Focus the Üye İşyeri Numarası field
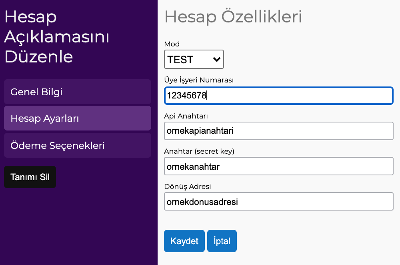This screenshot has width=400, height=265. click(x=278, y=96)
